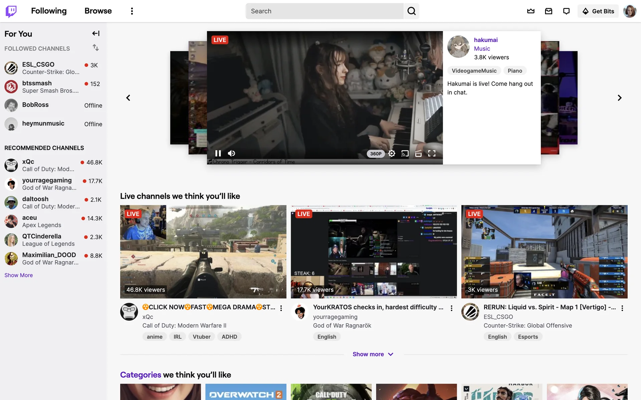Enter fullscreen on featured stream

point(432,153)
